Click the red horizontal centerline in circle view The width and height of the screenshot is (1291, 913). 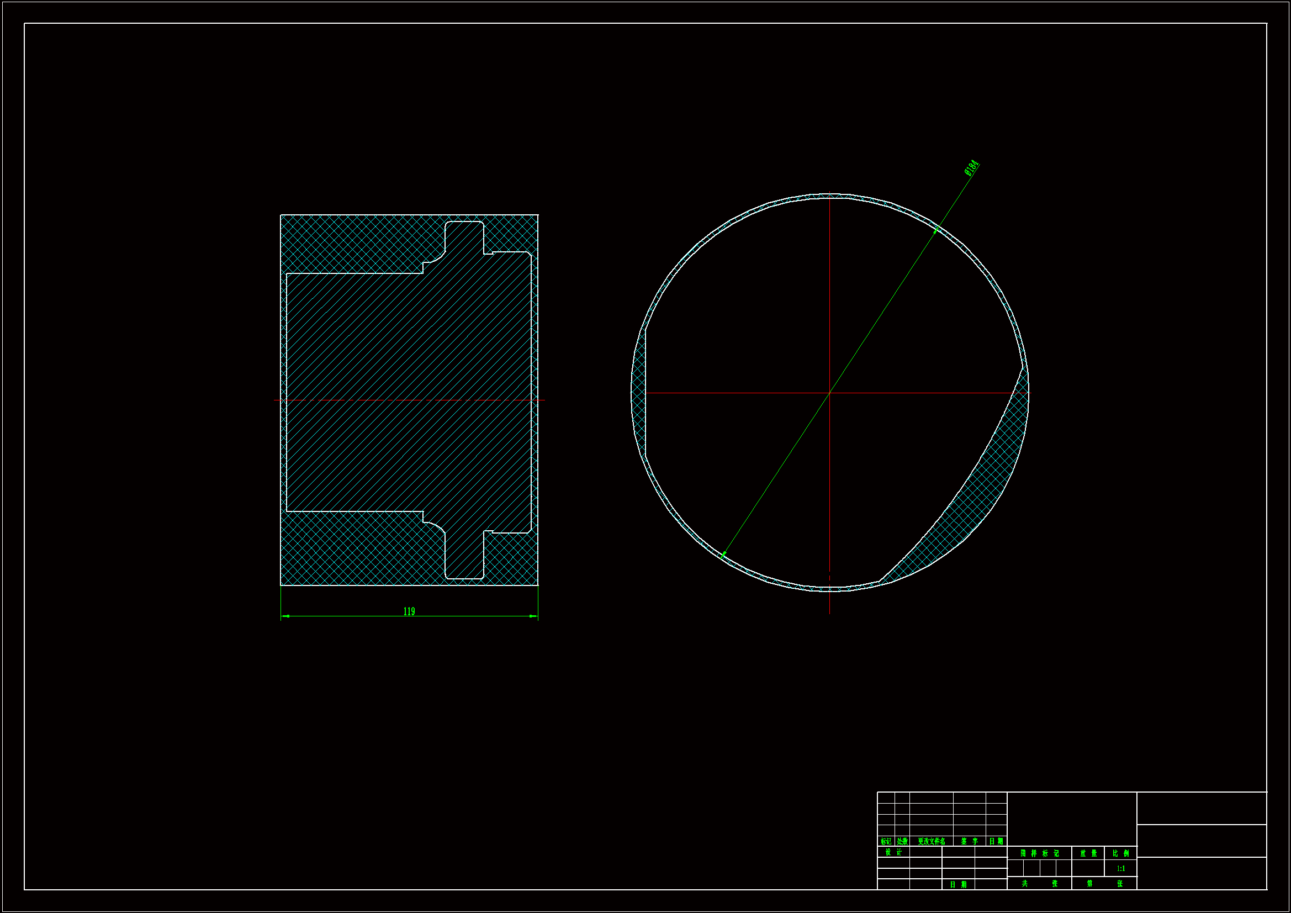click(731, 393)
